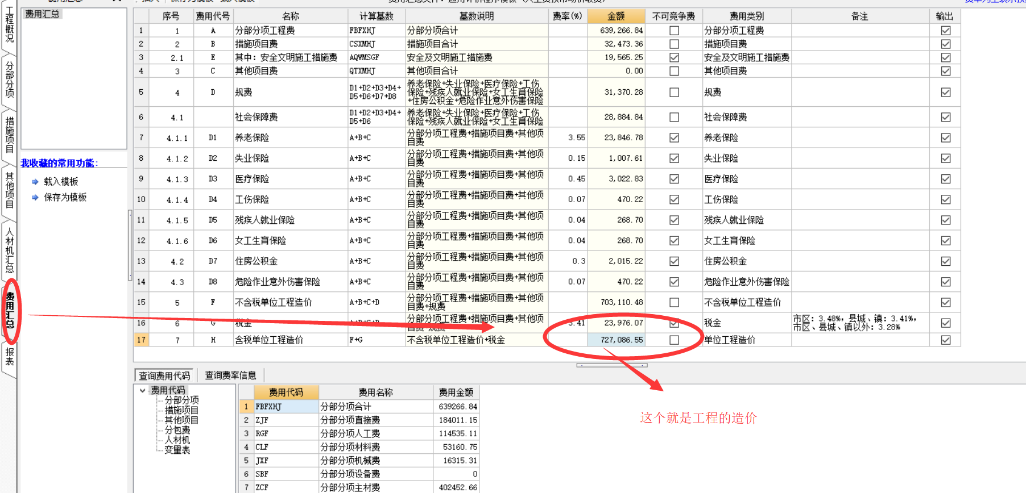Open the 查询费用代码 tab
Image resolution: width=1026 pixels, height=493 pixels.
[x=164, y=375]
